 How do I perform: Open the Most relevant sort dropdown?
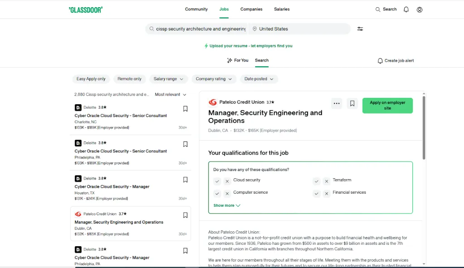[x=170, y=95]
